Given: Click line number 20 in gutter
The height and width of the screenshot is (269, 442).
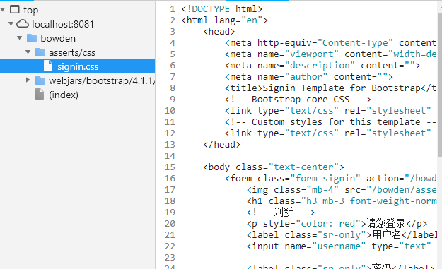Looking at the screenshot, I should tap(170, 224).
